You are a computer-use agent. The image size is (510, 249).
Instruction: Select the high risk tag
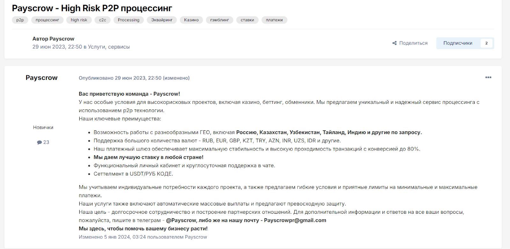79,20
